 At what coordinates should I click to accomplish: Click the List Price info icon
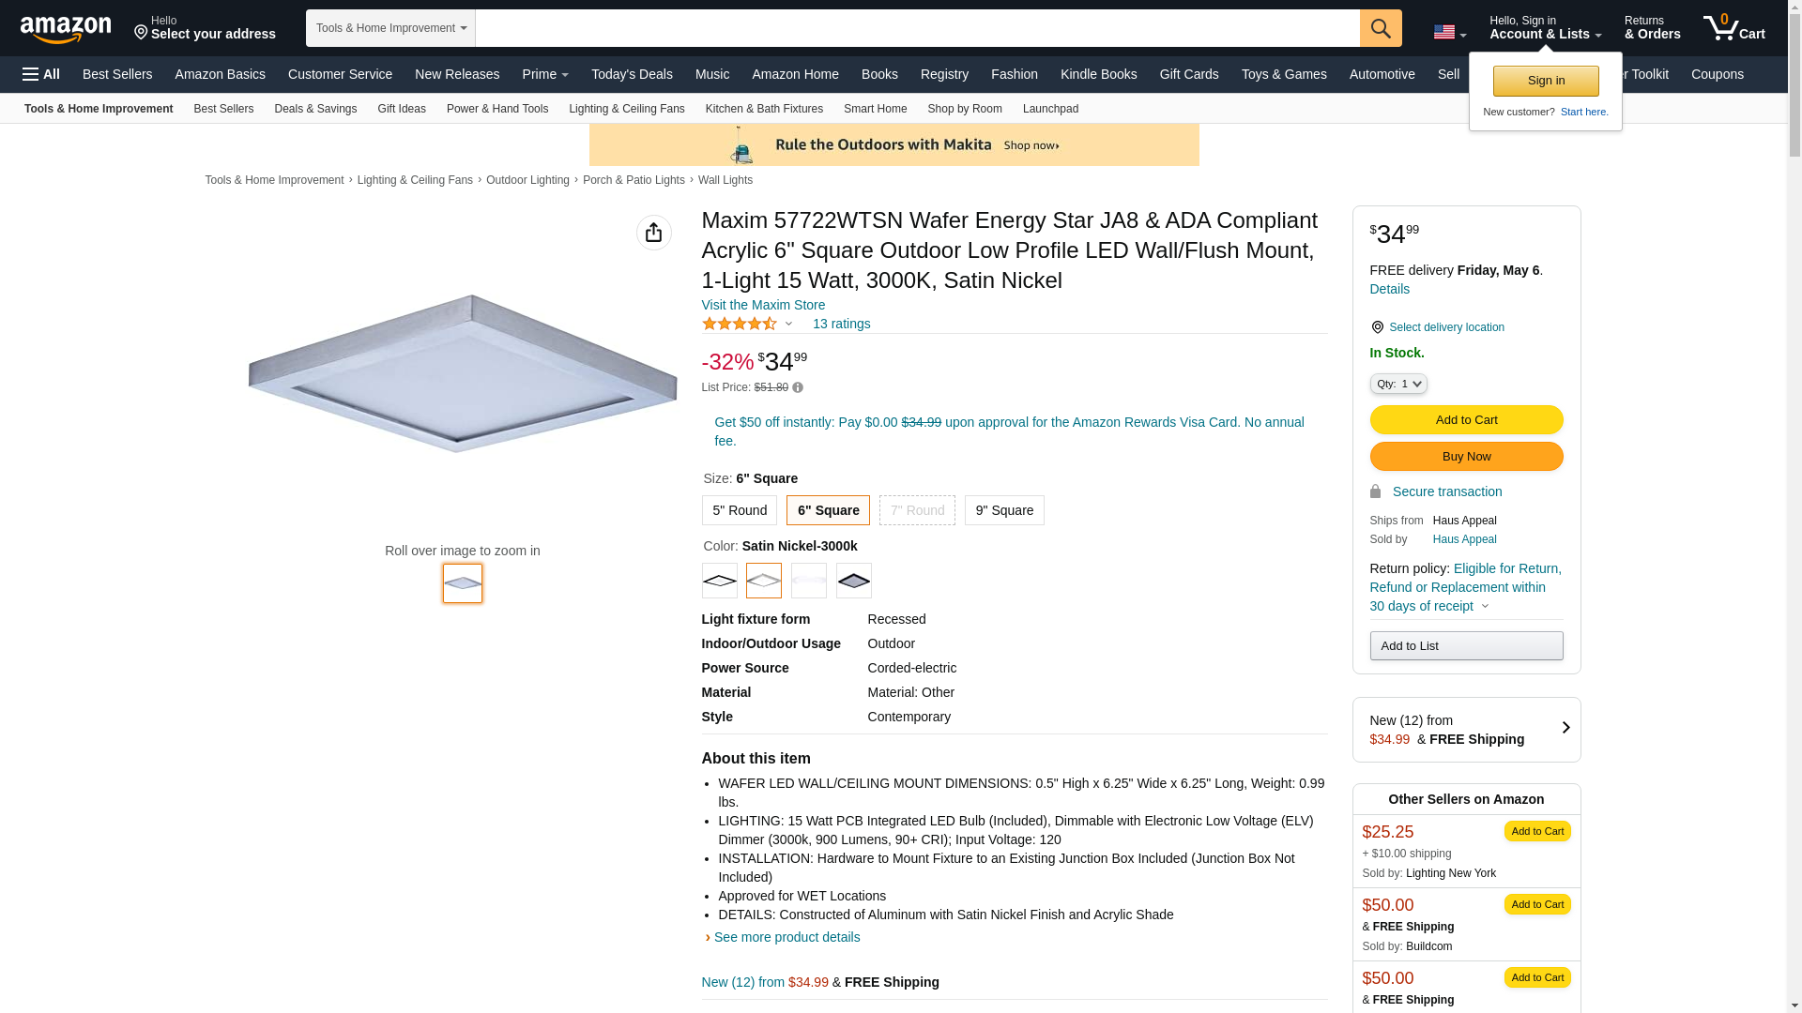pos(798,387)
